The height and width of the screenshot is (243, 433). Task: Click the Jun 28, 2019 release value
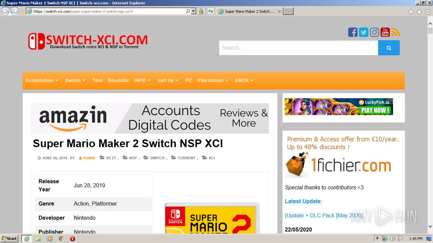89,185
